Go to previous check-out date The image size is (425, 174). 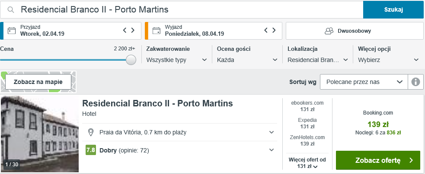point(266,30)
